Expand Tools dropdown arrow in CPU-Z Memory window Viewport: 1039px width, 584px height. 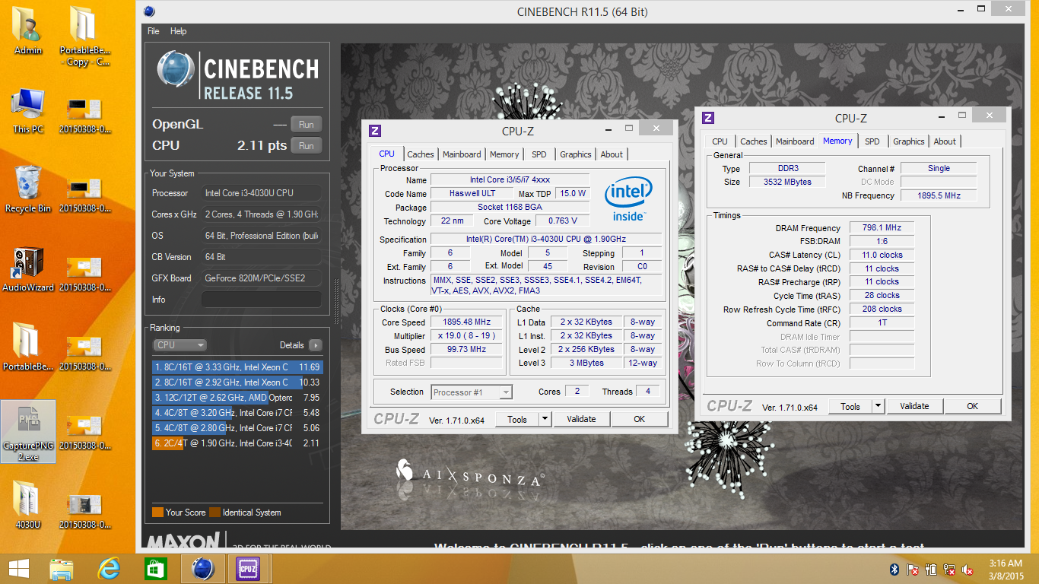coord(879,406)
